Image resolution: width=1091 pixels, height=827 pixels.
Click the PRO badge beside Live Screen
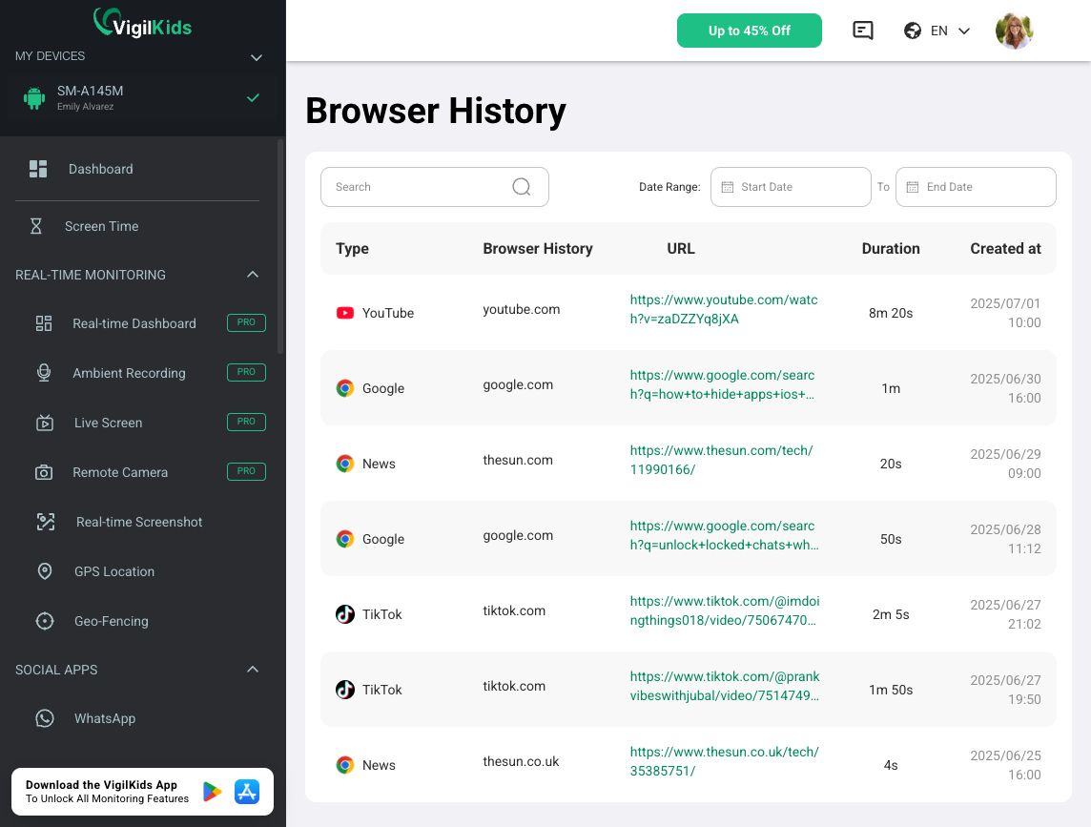[x=246, y=422]
